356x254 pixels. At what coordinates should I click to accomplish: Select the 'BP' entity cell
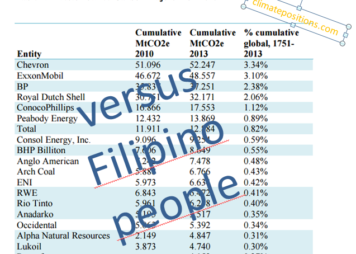pos(22,87)
